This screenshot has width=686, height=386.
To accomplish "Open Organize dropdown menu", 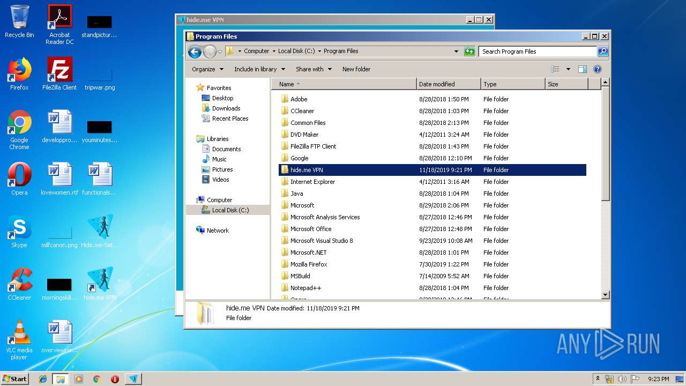I will point(207,69).
